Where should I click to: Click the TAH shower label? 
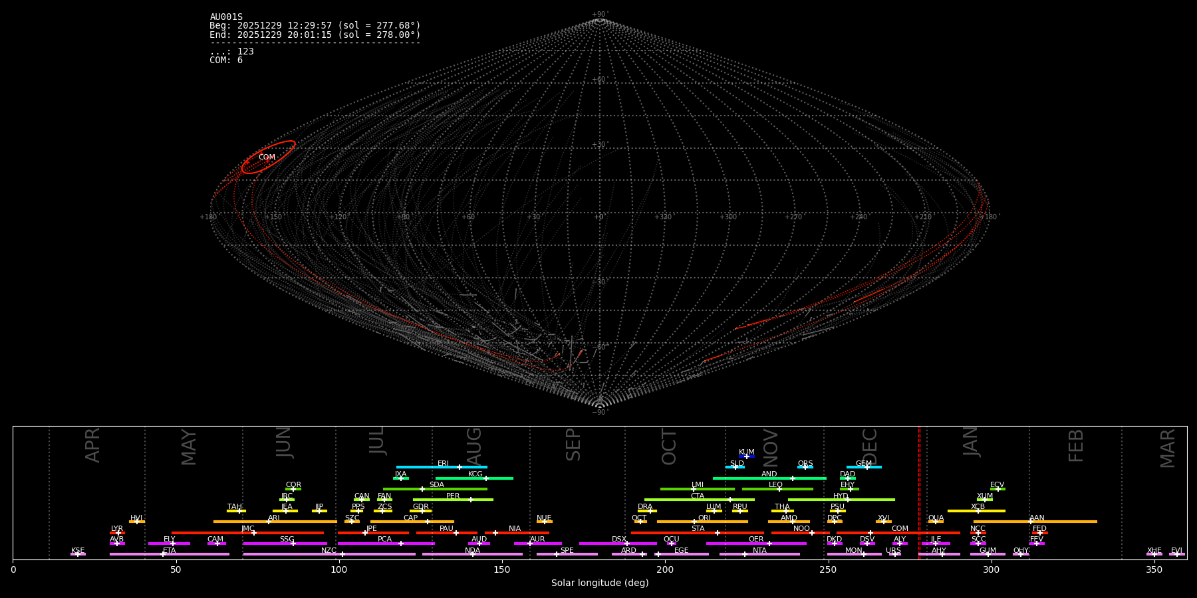point(235,507)
